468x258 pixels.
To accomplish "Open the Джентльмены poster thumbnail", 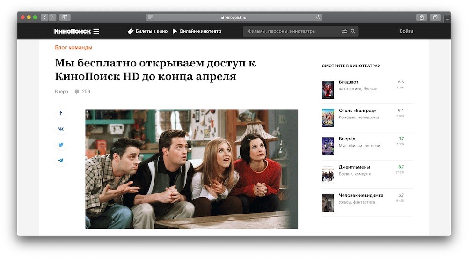I will click(x=328, y=174).
